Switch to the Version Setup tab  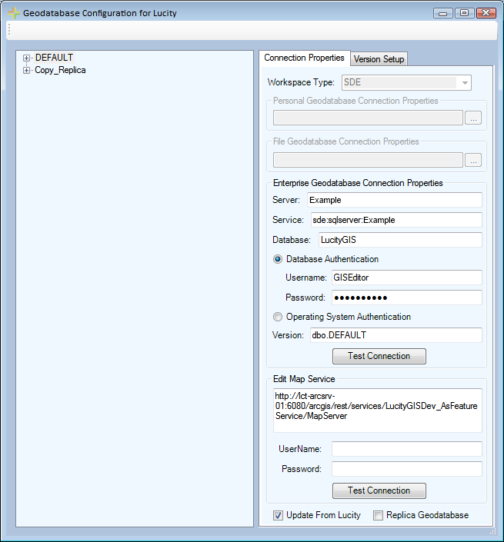pos(379,59)
